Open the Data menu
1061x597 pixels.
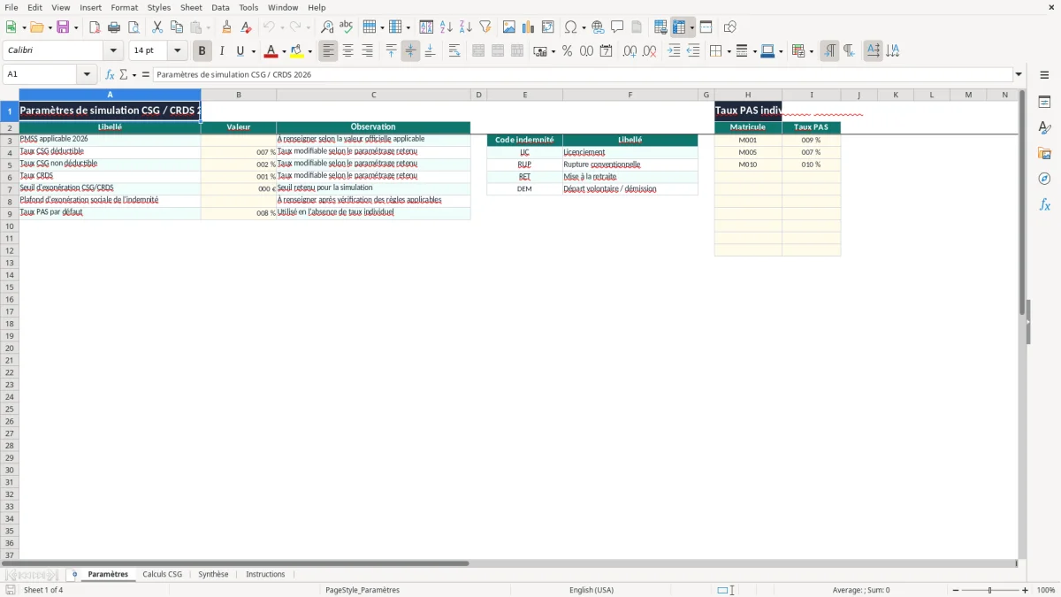(220, 7)
